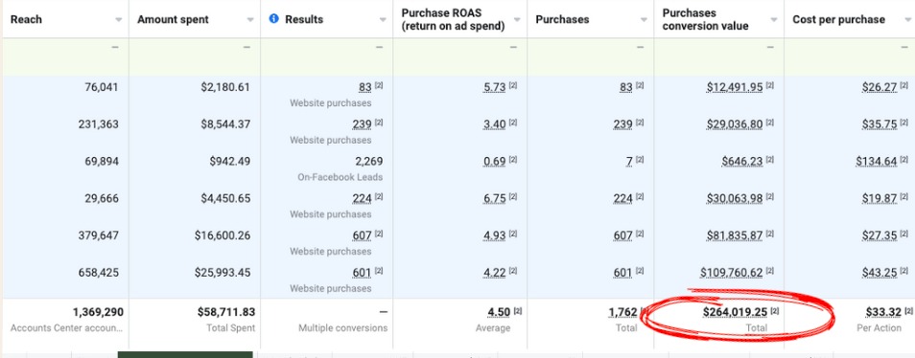915x358 pixels.
Task: Click total spent $58,711.83
Action: click(x=226, y=312)
